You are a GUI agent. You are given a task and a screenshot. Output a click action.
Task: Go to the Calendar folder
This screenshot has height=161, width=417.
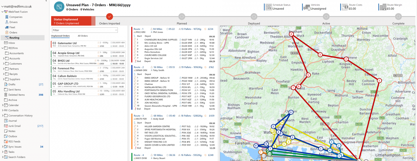13,105
